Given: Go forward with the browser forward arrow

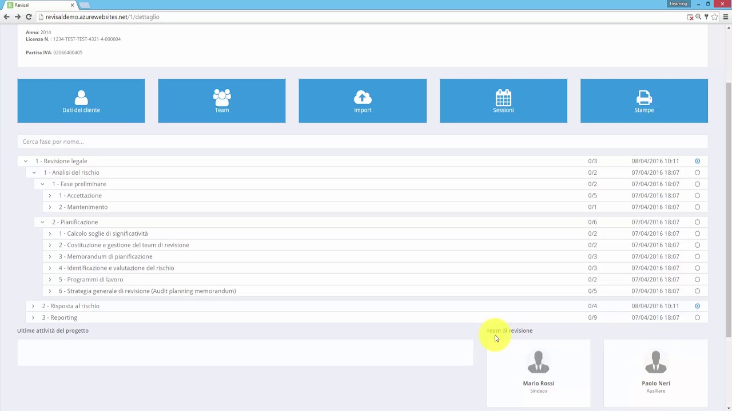Looking at the screenshot, I should [18, 17].
